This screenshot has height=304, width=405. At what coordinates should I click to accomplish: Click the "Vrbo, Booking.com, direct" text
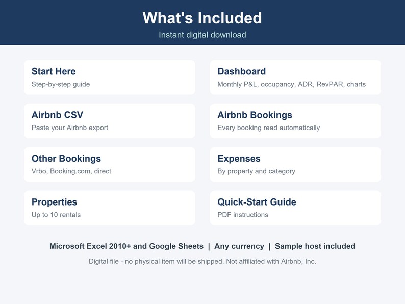71,171
